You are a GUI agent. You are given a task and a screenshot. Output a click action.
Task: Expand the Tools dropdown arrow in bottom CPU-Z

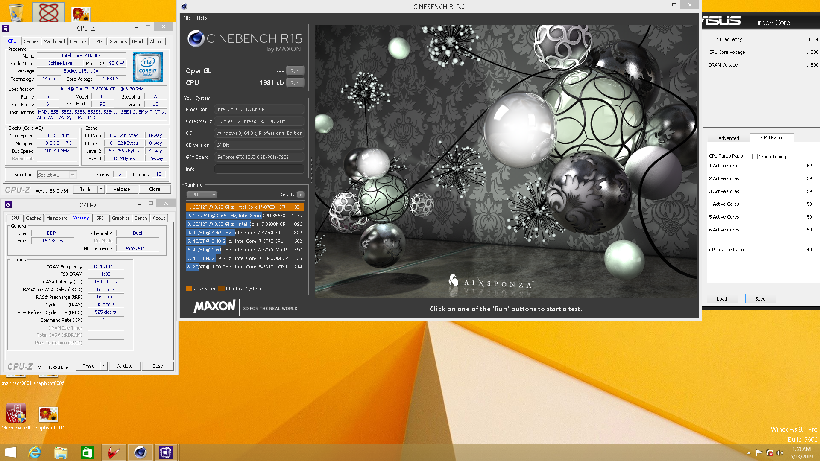click(103, 366)
